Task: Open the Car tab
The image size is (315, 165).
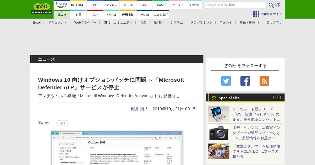Action: point(95,14)
